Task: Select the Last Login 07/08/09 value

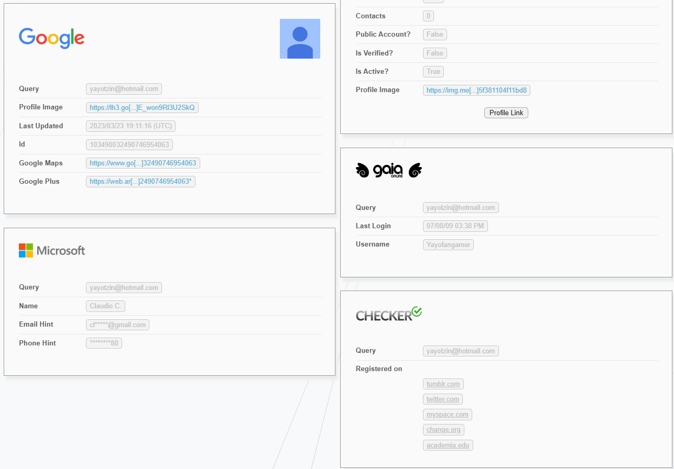Action: (455, 226)
